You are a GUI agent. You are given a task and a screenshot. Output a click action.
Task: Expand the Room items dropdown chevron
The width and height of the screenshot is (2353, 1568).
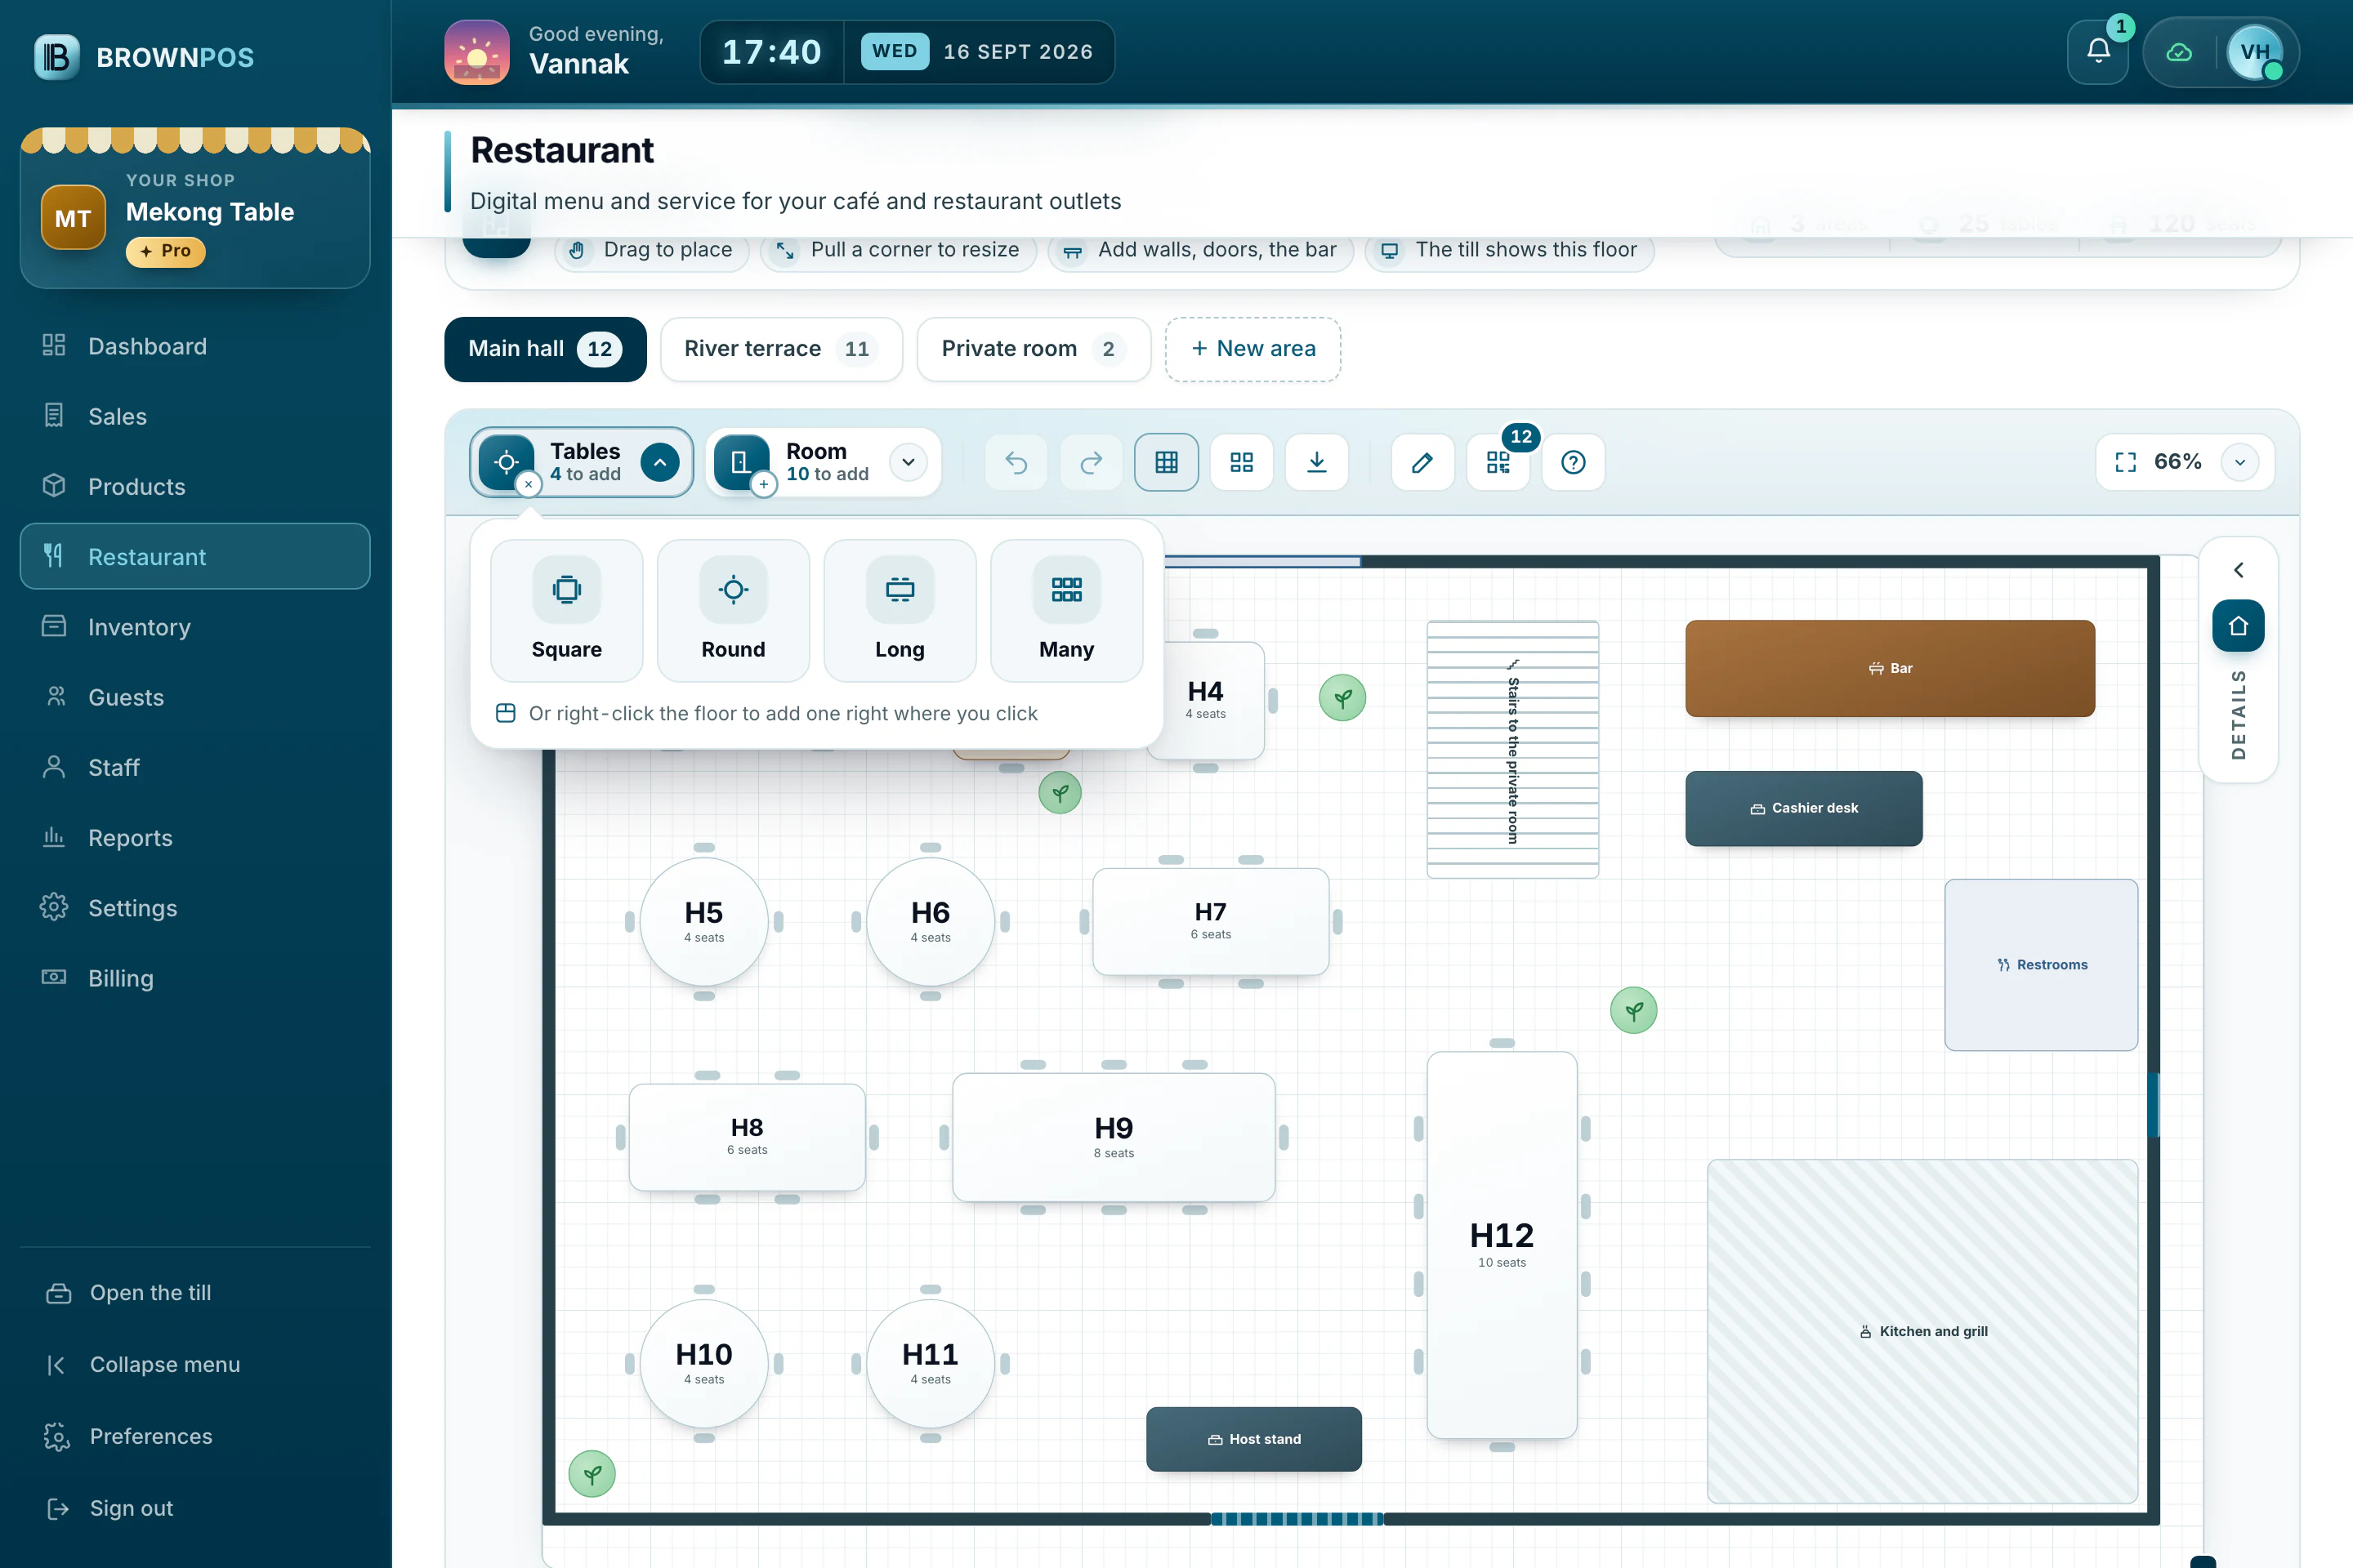909,462
